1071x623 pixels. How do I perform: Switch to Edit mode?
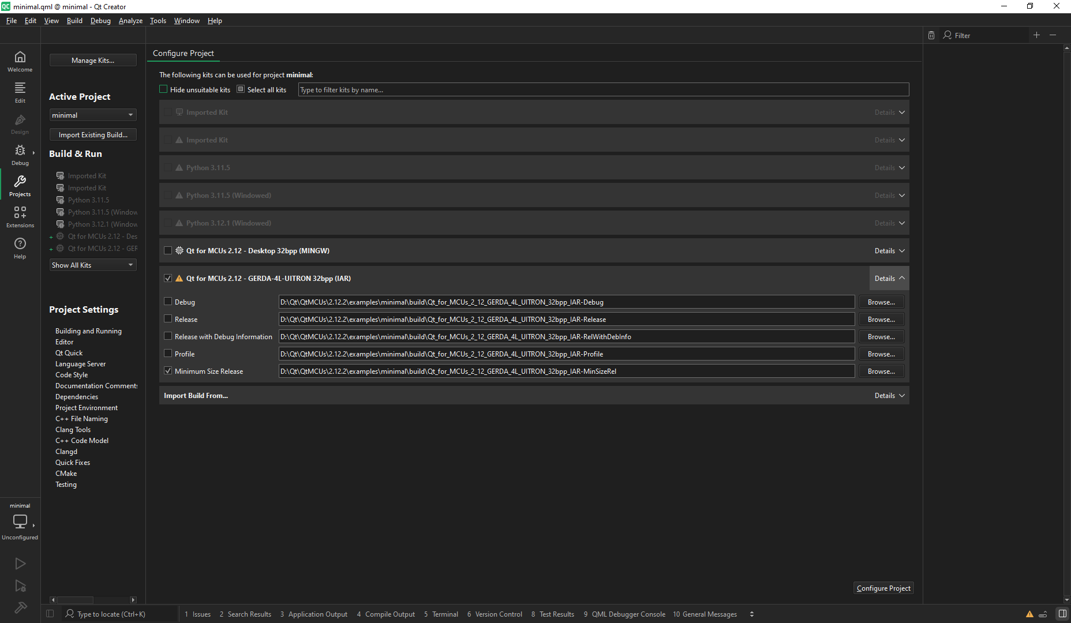pyautogui.click(x=20, y=92)
